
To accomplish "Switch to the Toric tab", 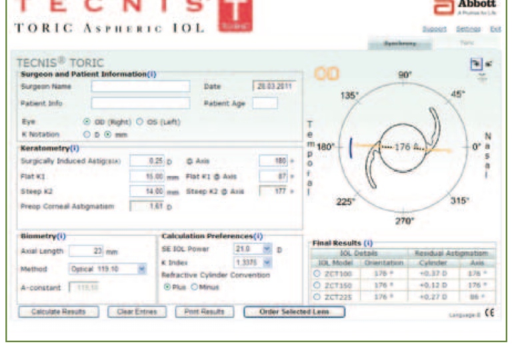I will click(467, 43).
